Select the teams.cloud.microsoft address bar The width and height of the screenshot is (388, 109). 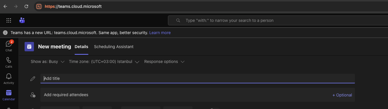(73, 6)
